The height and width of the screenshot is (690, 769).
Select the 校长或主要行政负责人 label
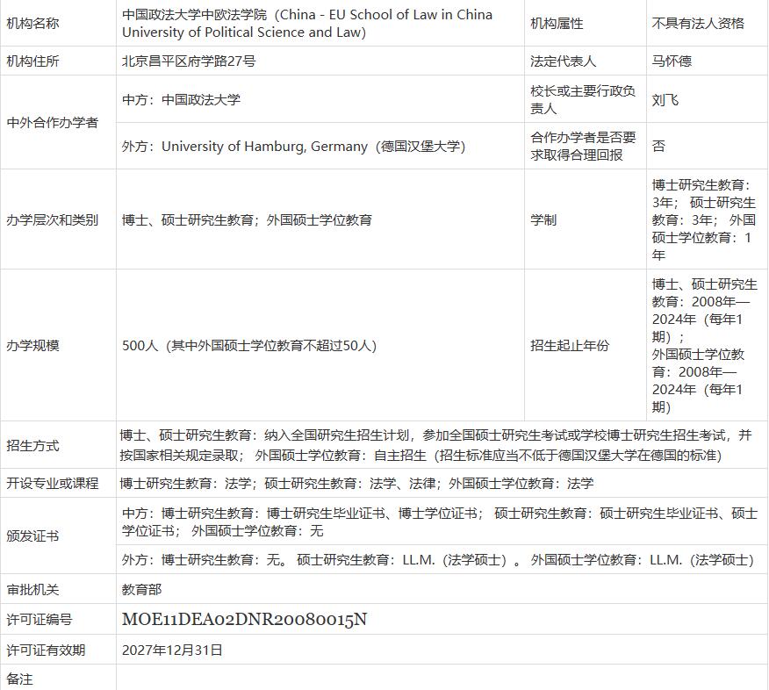583,99
